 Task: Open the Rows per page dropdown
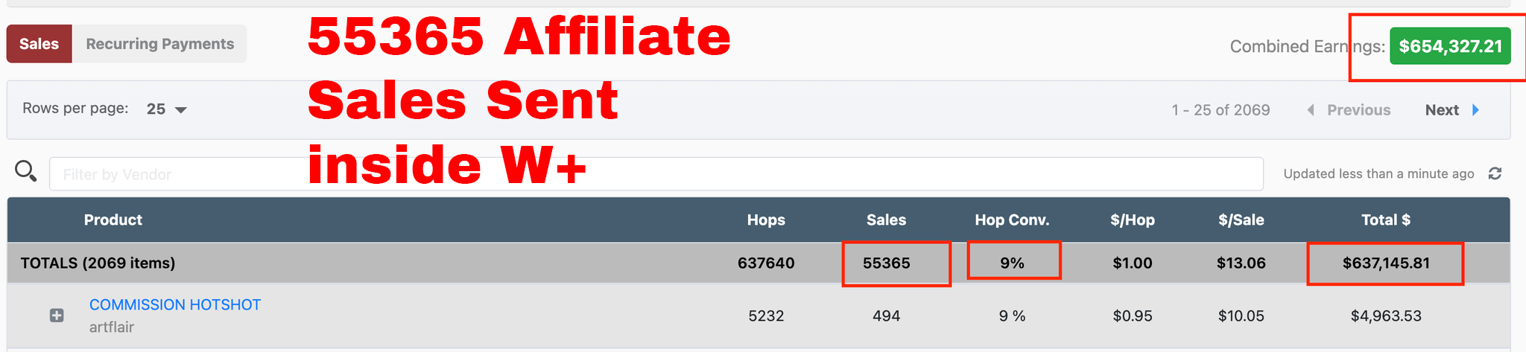coord(167,109)
